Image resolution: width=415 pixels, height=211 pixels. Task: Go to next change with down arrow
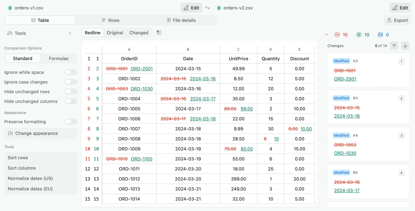(405, 46)
